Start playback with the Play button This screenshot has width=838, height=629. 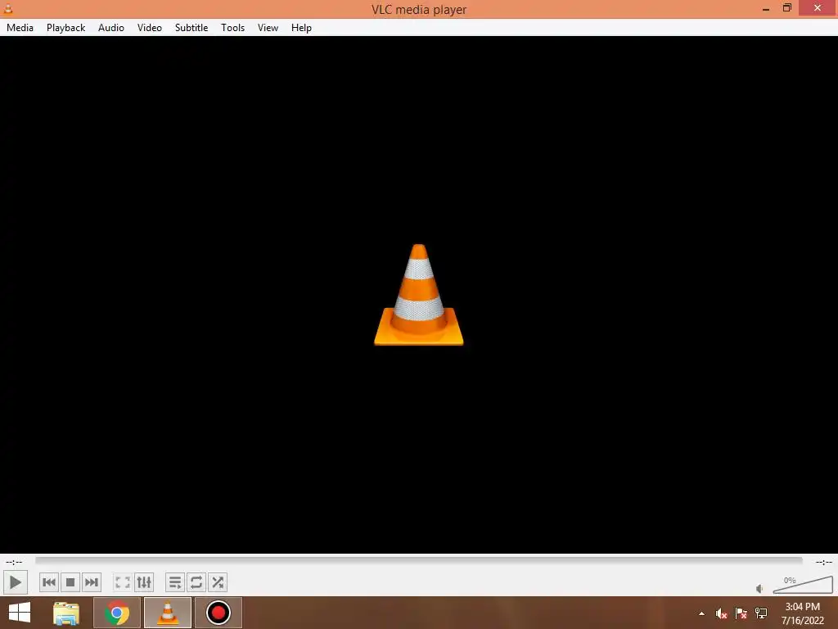click(x=15, y=582)
